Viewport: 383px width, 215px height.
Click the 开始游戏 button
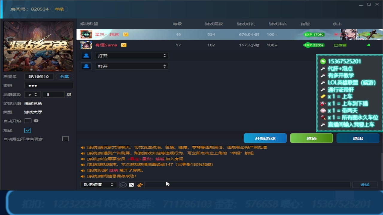(265, 138)
